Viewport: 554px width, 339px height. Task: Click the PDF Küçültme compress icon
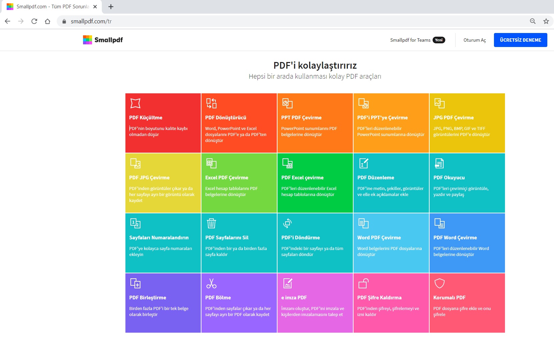pyautogui.click(x=135, y=103)
